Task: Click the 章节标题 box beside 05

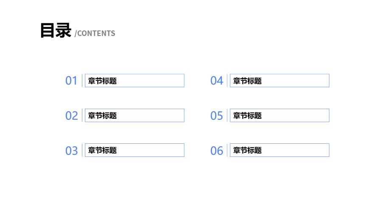Action: (280, 115)
